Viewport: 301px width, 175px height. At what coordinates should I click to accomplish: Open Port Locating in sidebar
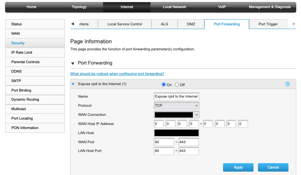click(x=35, y=118)
